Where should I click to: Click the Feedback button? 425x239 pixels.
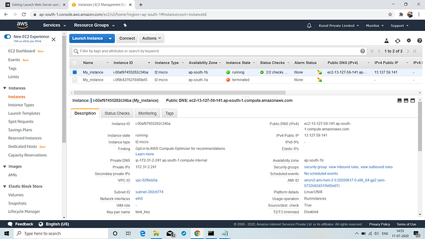tap(21, 224)
